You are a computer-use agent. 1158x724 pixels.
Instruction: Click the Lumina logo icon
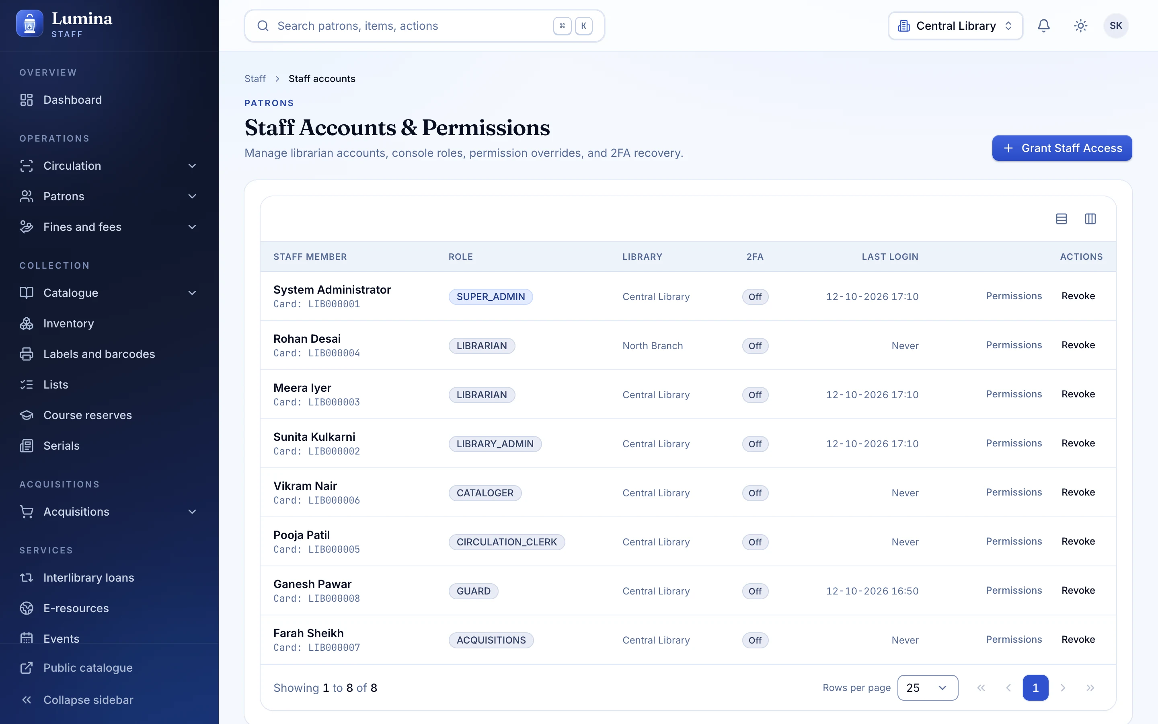tap(30, 24)
